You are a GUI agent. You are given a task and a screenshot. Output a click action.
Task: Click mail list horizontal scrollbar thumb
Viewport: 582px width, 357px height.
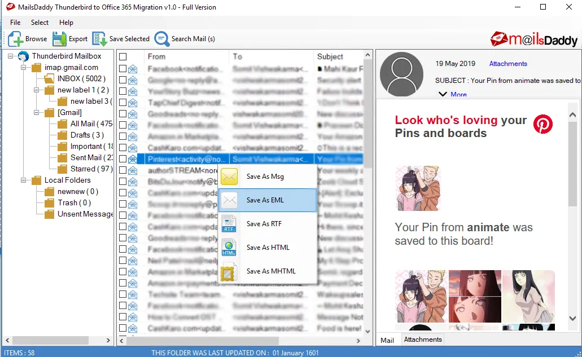(x=202, y=340)
